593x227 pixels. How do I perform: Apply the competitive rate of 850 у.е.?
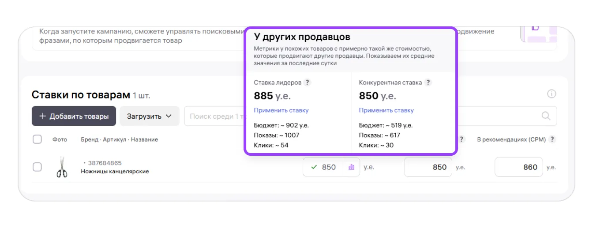386,110
